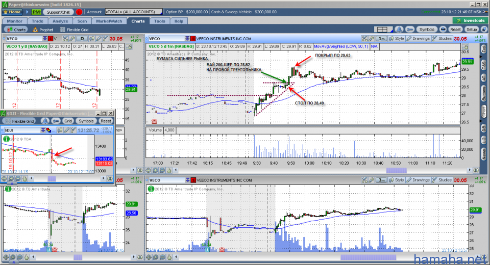The height and width of the screenshot is (265, 490).
Task: Click red color link icon in top-left chart
Action: [x=51, y=39]
